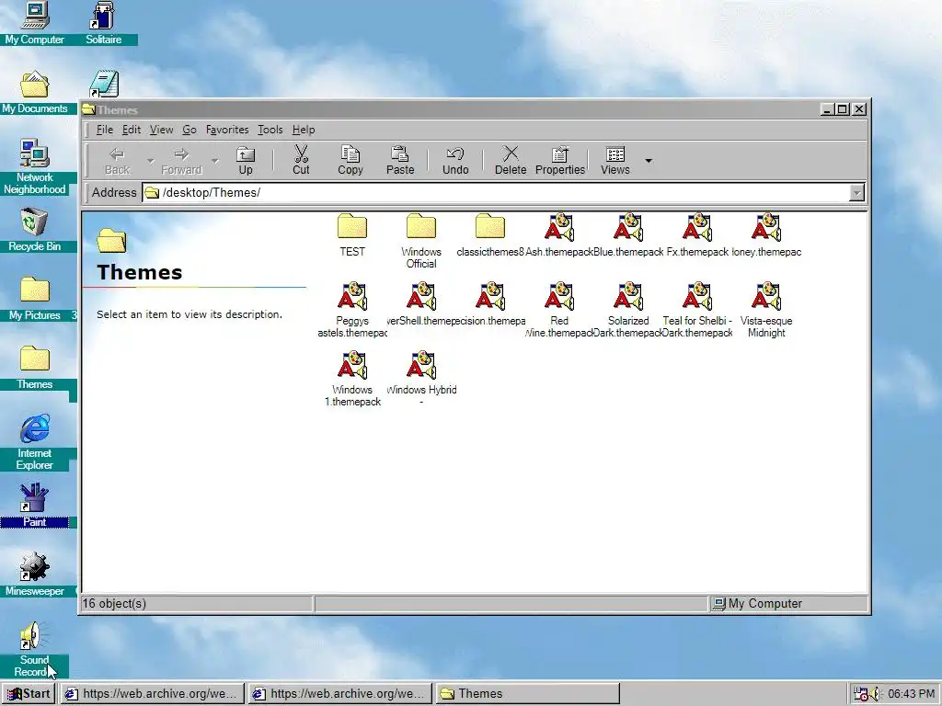Click the Network Neighborhood desktop icon
This screenshot has height=706, width=942.
click(34, 166)
